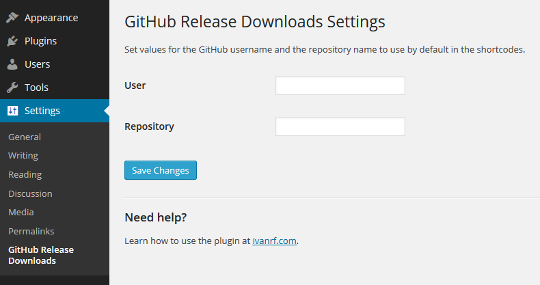
Task: Open the Tools menu item
Action: click(x=36, y=87)
